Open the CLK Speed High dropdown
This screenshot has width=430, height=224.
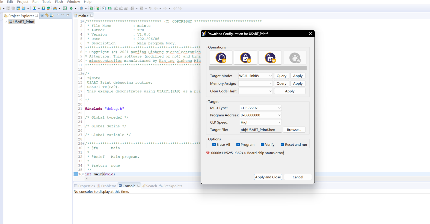(260, 122)
